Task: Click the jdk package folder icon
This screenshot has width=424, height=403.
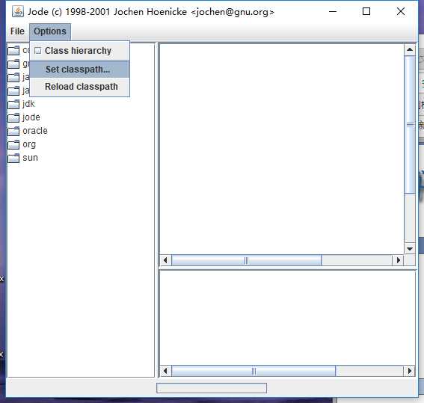Action: (x=13, y=104)
